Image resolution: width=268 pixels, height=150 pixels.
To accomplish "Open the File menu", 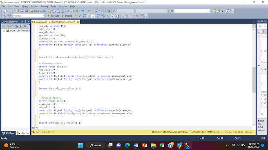I will click(x=3, y=6).
